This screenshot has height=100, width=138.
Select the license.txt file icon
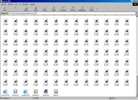click(15, 91)
